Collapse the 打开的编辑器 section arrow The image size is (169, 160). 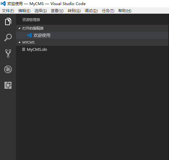point(19,28)
